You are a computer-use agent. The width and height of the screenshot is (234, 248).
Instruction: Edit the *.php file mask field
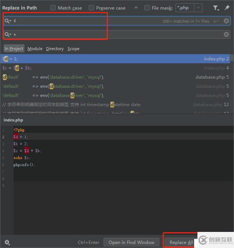[185, 8]
